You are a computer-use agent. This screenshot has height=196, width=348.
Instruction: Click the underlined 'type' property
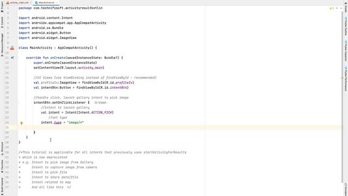pyautogui.click(x=58, y=122)
